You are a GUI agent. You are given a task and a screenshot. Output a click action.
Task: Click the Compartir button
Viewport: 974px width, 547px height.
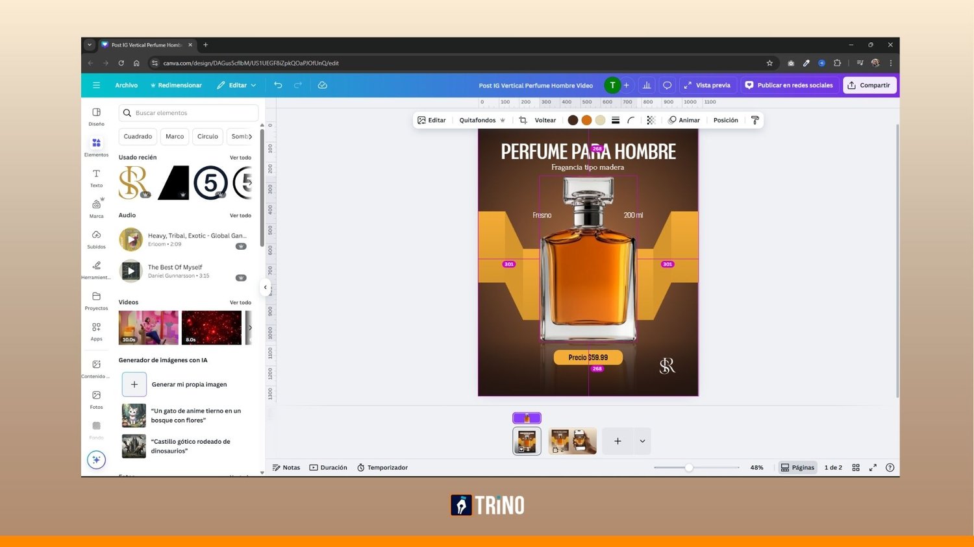coord(869,85)
